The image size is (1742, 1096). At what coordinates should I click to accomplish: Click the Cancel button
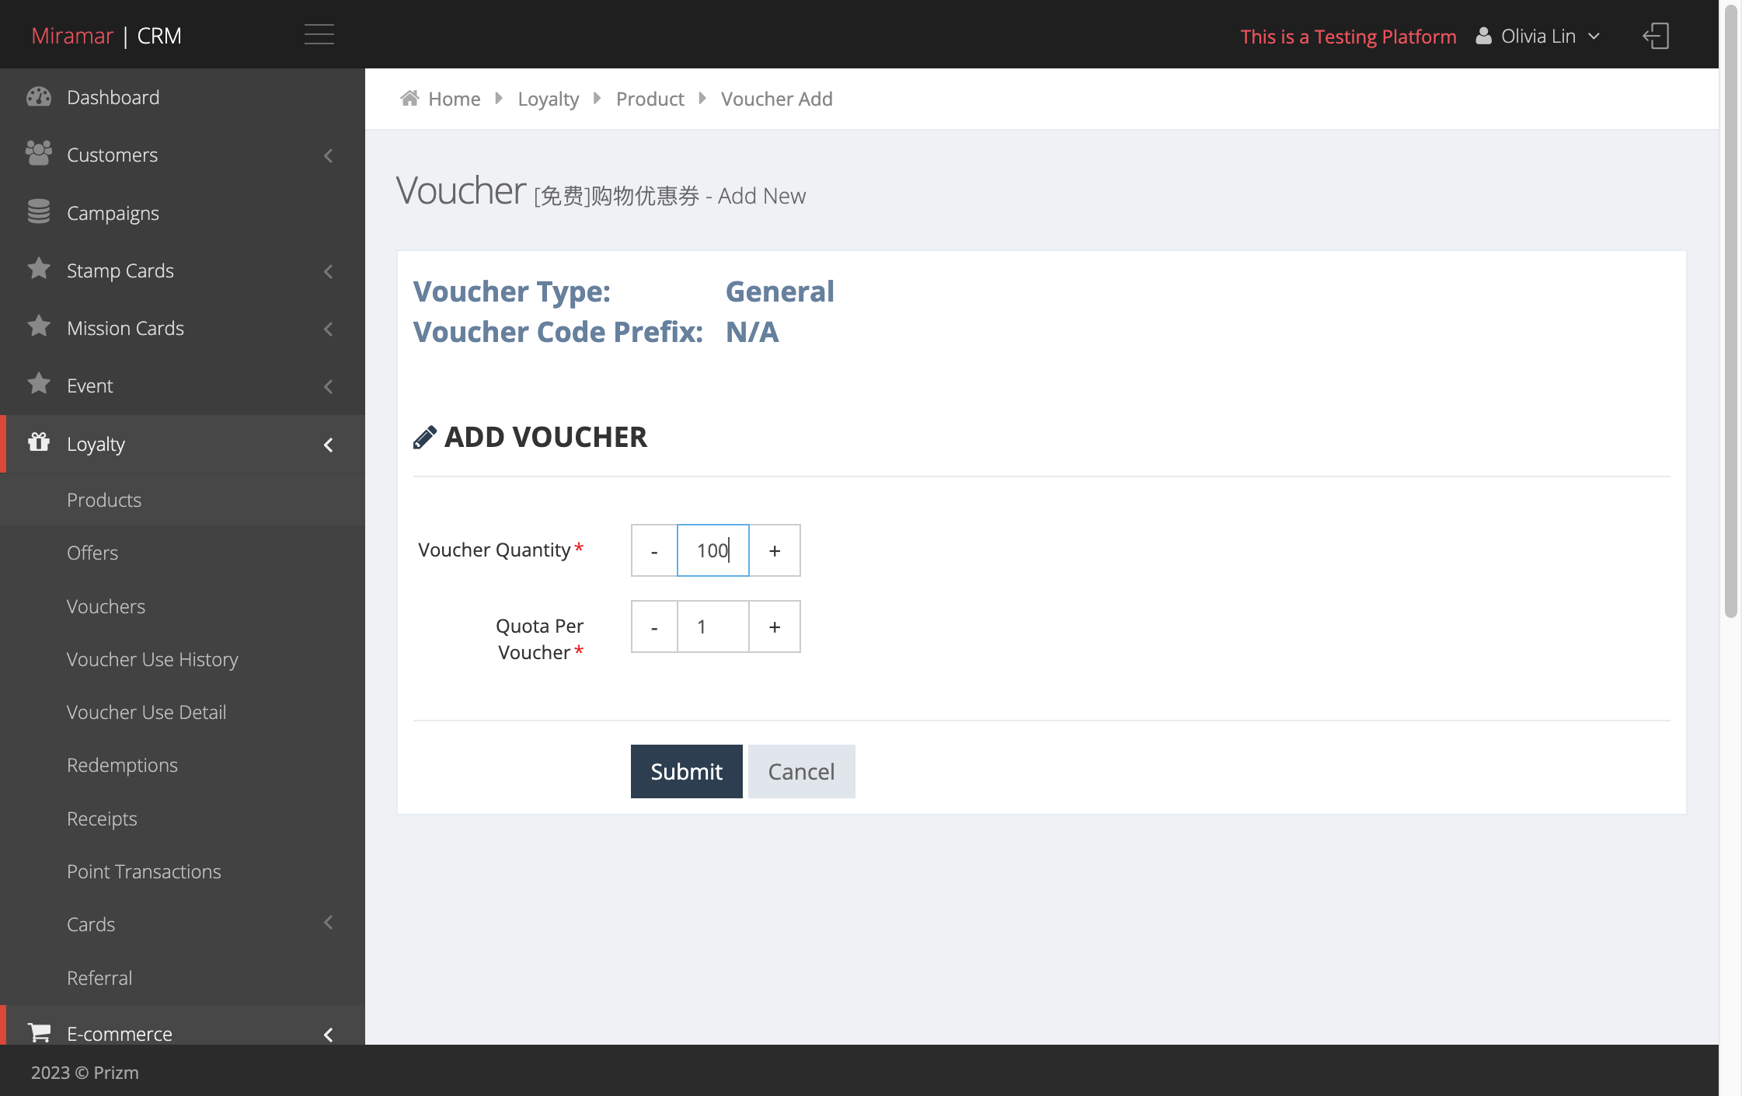coord(801,771)
